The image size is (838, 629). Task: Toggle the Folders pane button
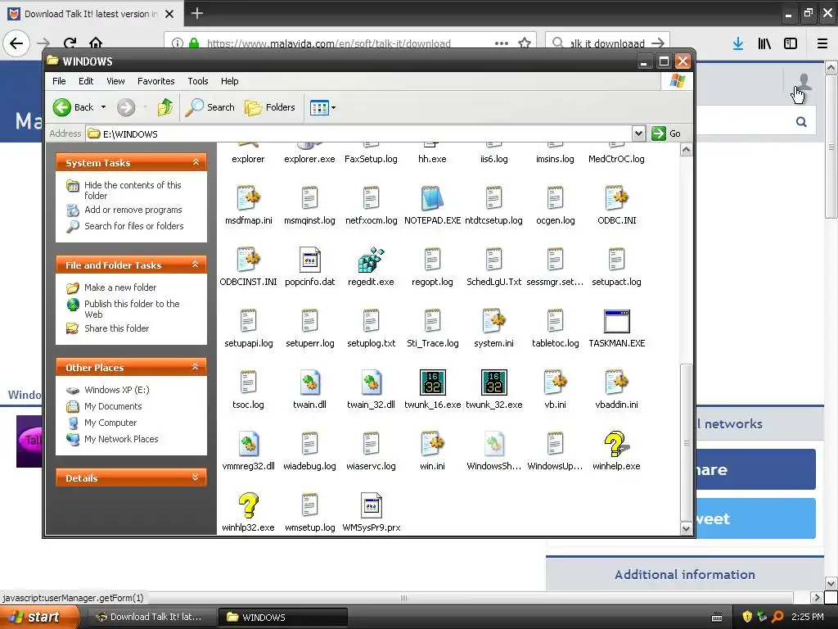click(270, 107)
